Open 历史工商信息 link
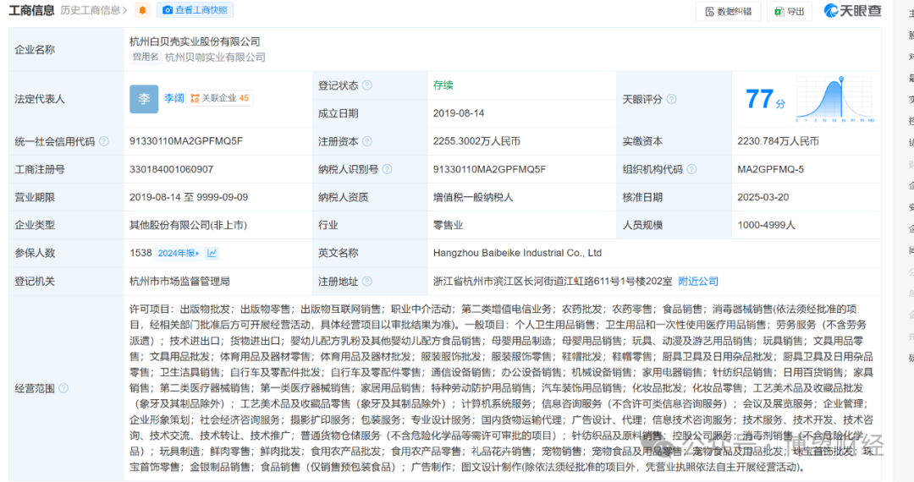Image resolution: width=914 pixels, height=482 pixels. tap(93, 10)
